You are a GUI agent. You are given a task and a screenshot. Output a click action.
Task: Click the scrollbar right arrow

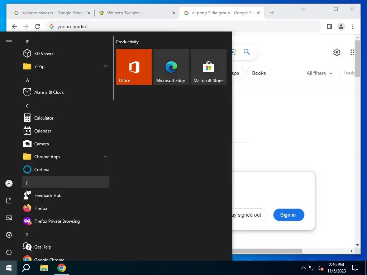[x=351, y=251]
